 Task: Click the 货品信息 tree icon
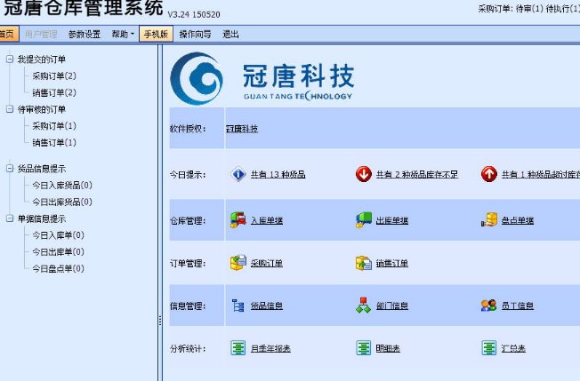point(238,306)
